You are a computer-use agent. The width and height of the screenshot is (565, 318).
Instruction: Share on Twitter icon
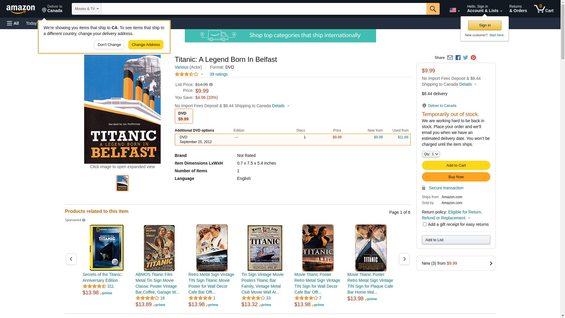coord(466,58)
